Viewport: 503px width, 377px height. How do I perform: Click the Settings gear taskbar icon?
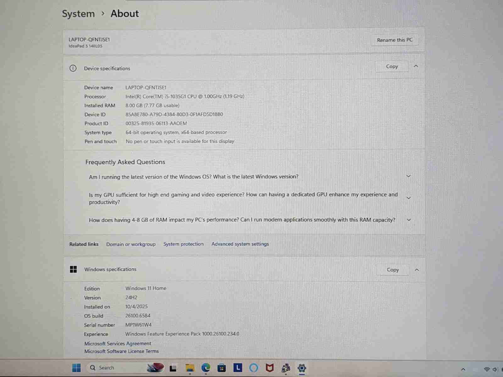(301, 368)
